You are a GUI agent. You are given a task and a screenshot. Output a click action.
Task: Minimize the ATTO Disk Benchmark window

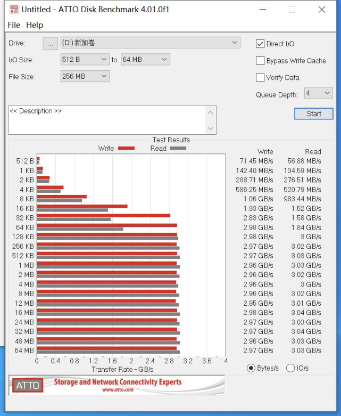(x=263, y=10)
